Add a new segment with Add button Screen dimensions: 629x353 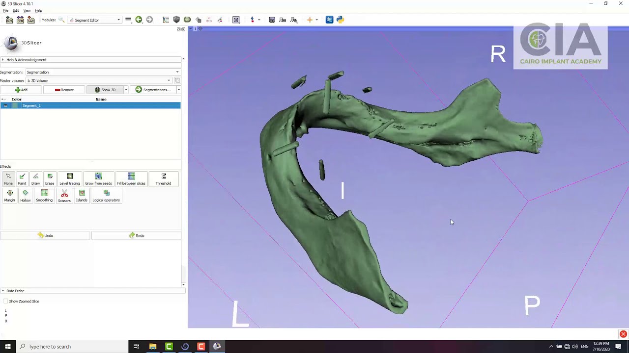click(x=21, y=90)
